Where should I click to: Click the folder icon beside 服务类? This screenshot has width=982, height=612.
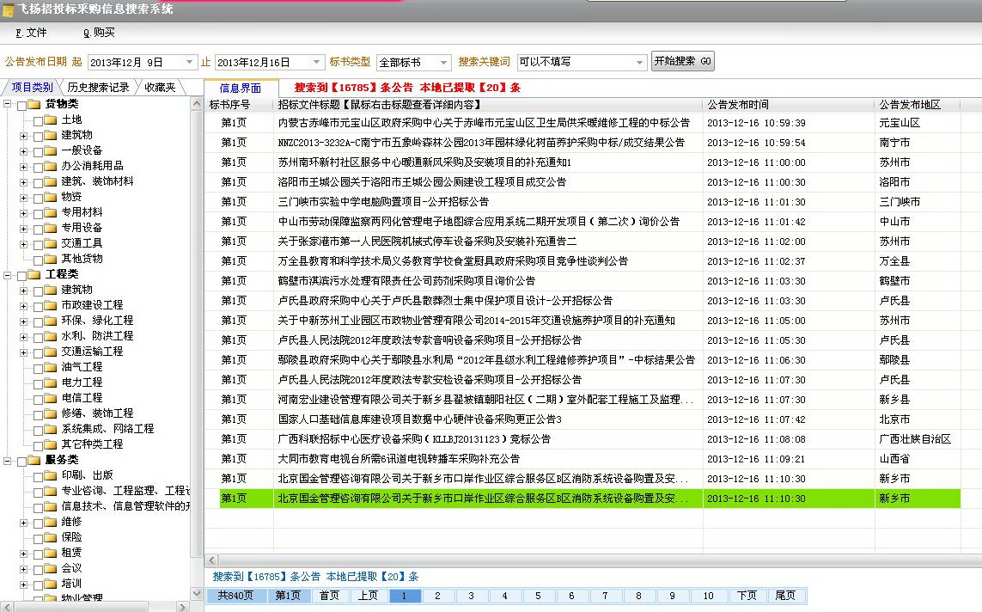34,460
